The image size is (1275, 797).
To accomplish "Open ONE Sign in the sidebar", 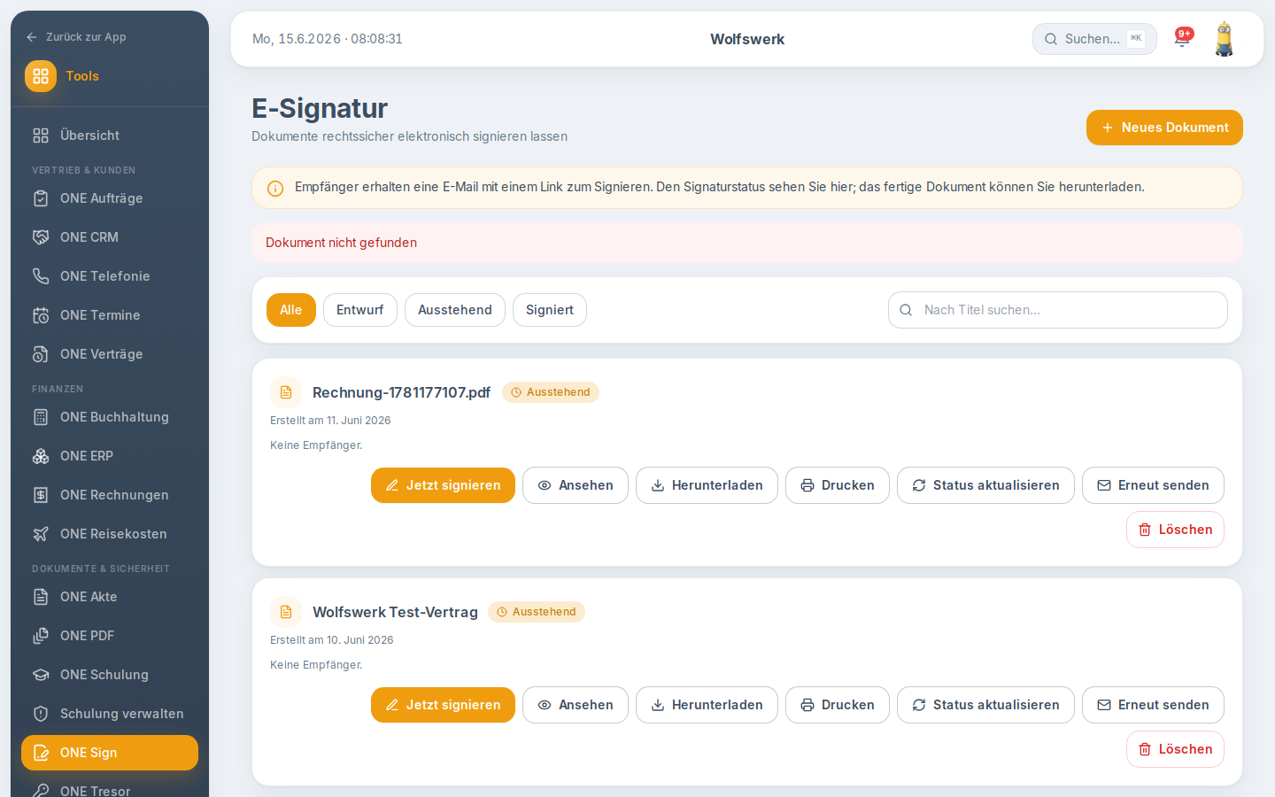I will click(x=110, y=753).
